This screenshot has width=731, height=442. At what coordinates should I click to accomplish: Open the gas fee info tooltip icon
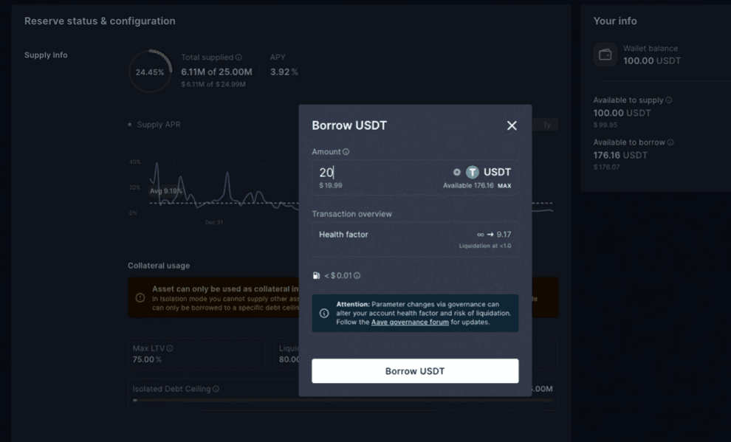click(x=357, y=276)
